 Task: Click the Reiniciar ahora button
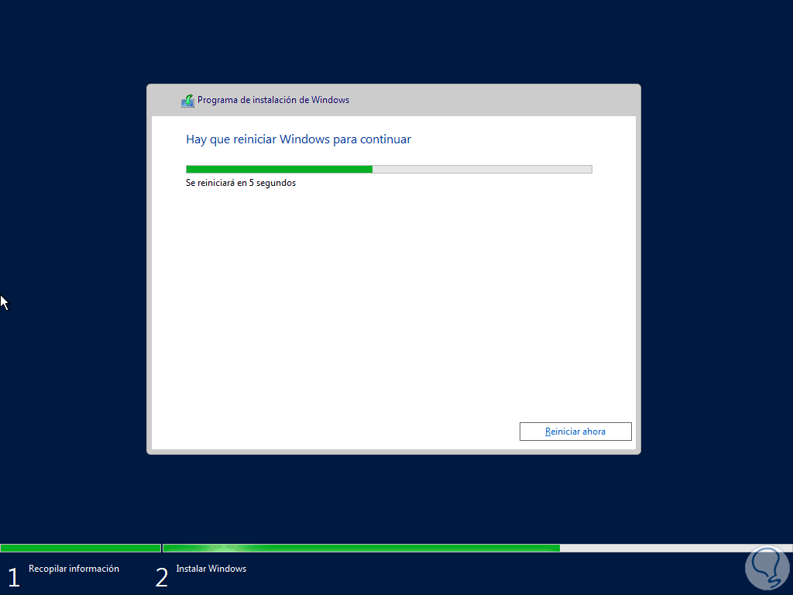(575, 432)
